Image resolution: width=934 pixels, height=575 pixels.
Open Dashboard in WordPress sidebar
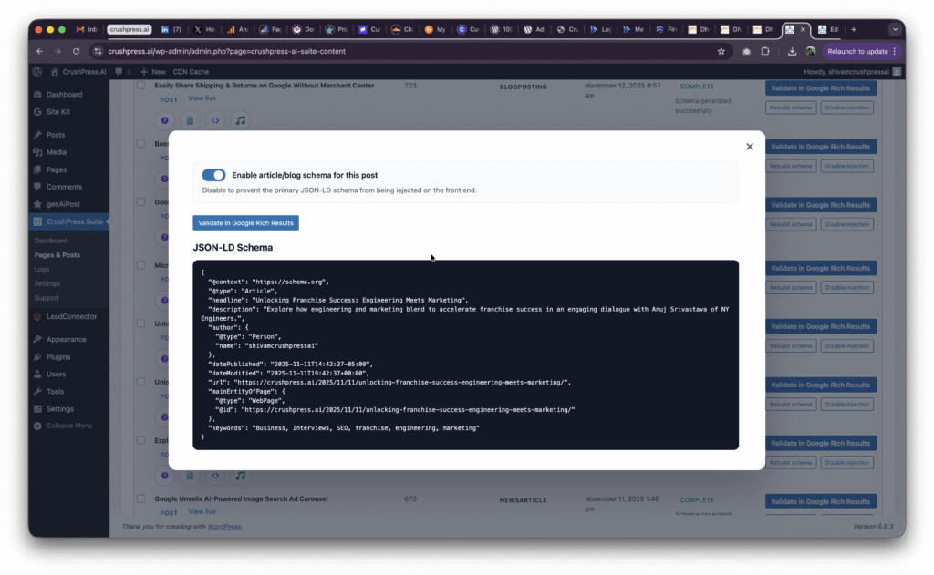tap(65, 95)
